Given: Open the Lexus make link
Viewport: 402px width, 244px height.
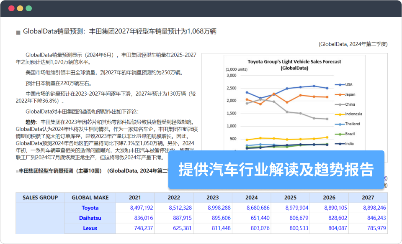Looking at the screenshot, I should pos(90,228).
